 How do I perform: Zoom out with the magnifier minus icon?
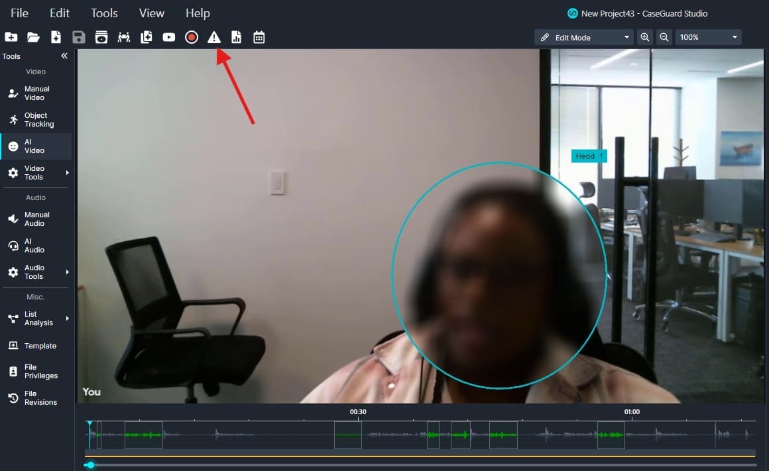click(x=664, y=38)
